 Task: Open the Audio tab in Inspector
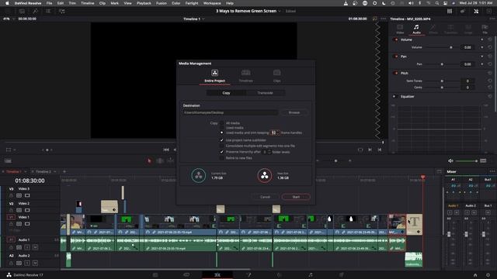pos(416,29)
